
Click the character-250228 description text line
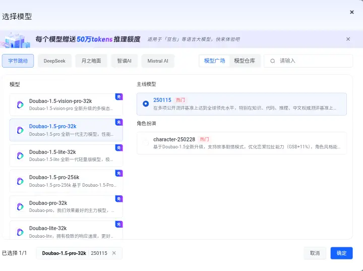point(247,147)
